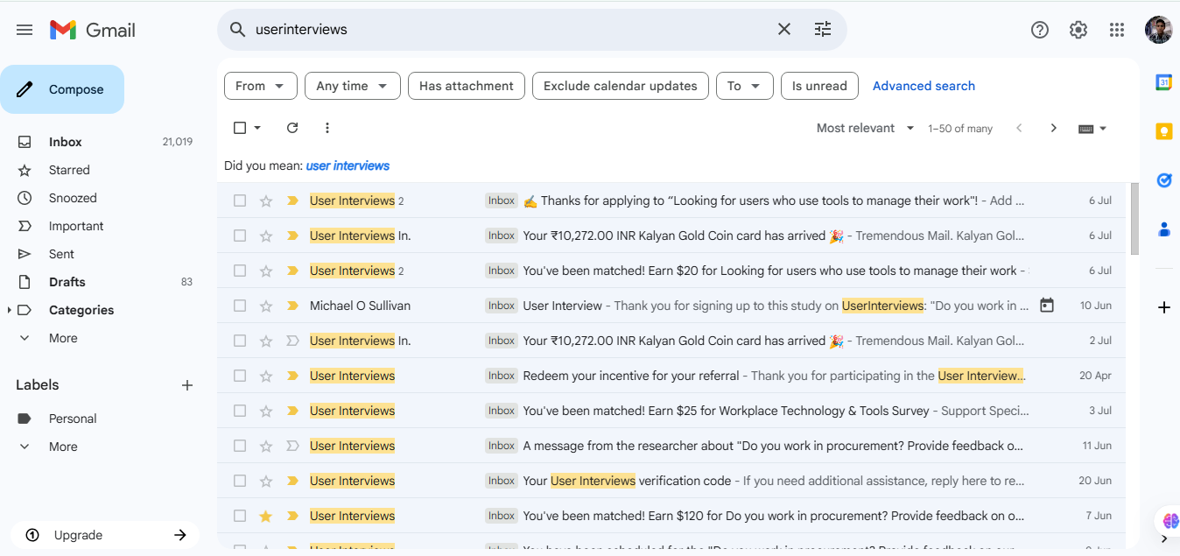Screen dimensions: 1180x556
Task: Expand More under Drafts navigation
Action: (63, 338)
